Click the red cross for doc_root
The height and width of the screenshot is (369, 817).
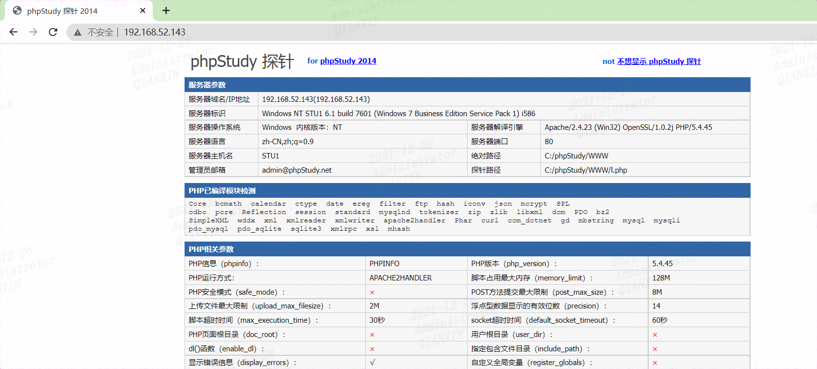click(372, 335)
